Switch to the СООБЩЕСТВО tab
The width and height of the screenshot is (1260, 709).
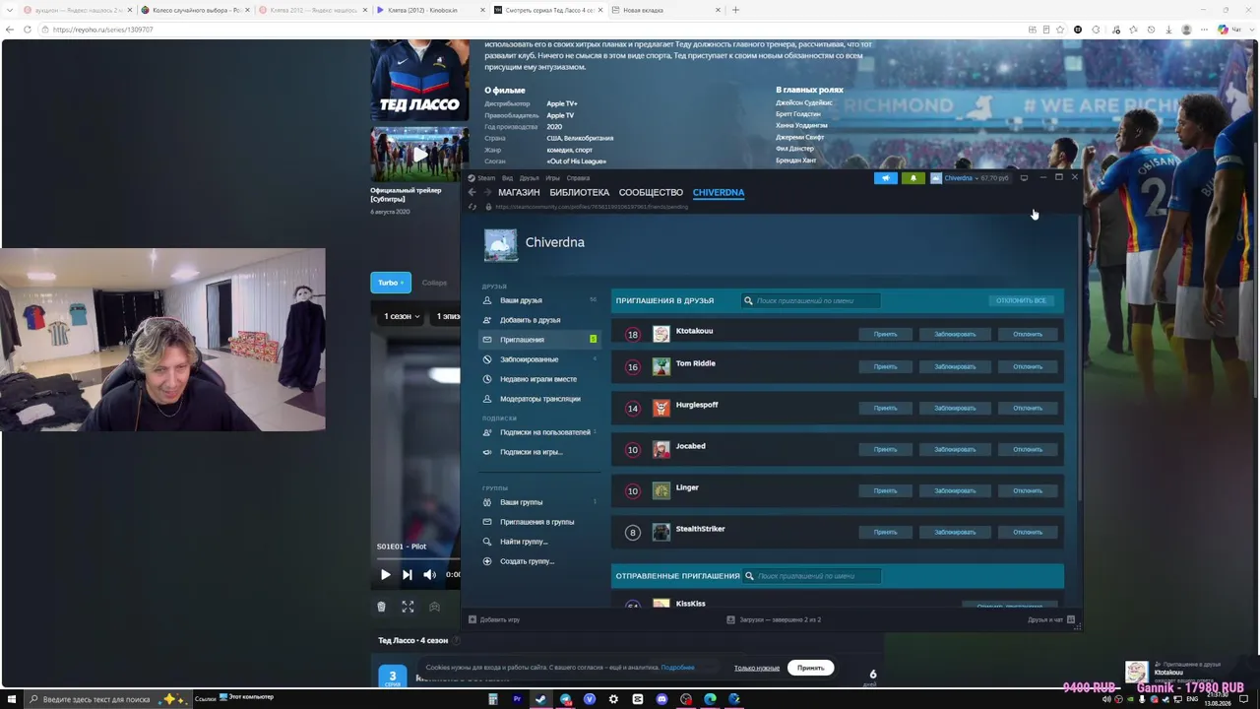[651, 192]
